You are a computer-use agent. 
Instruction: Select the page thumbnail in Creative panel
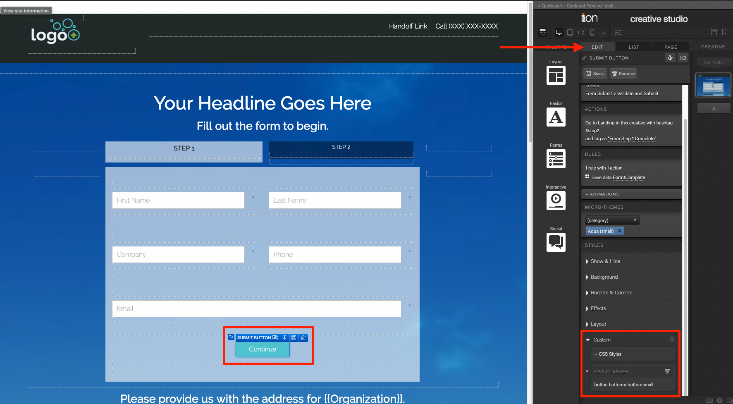[713, 85]
